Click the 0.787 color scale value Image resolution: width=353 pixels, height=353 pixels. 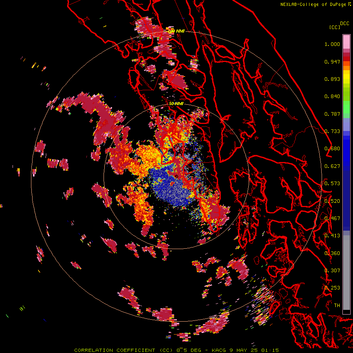[332, 114]
